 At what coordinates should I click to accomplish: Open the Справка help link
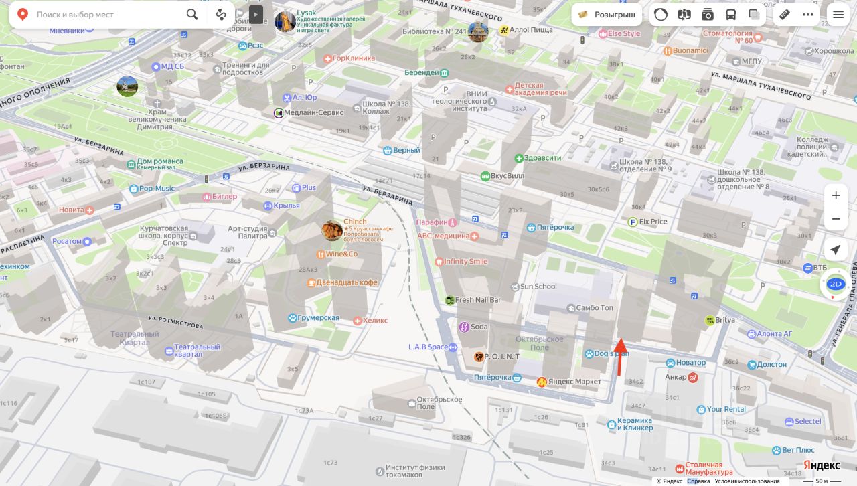coord(698,481)
